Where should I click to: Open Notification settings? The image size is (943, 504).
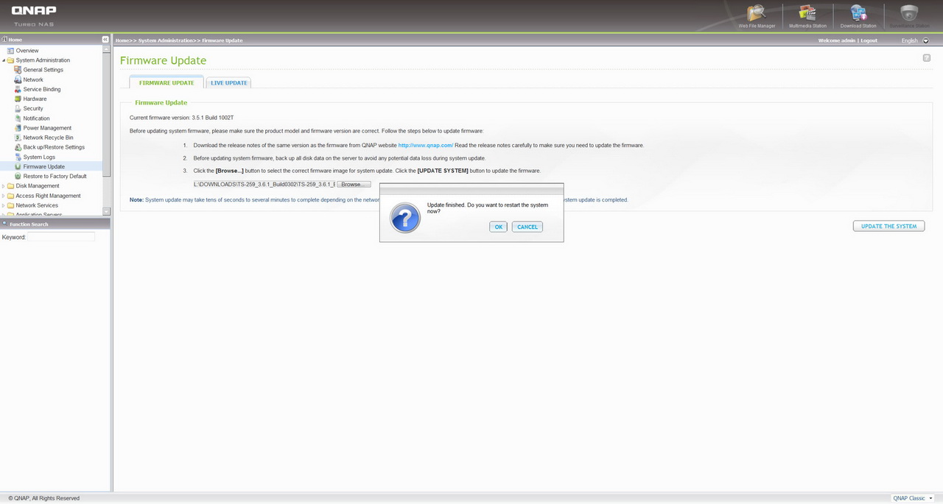[36, 118]
